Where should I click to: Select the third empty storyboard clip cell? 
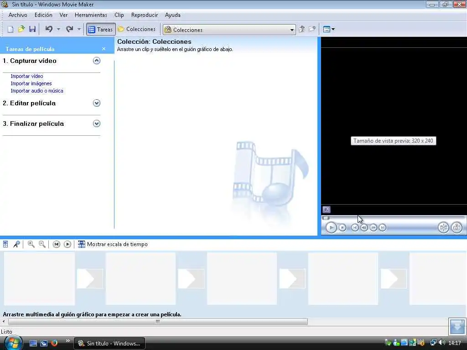click(242, 278)
